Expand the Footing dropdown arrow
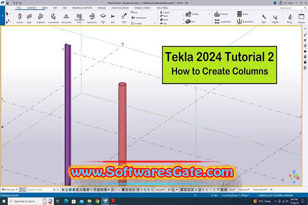Viewport: 308px width, 205px height. coord(209,14)
